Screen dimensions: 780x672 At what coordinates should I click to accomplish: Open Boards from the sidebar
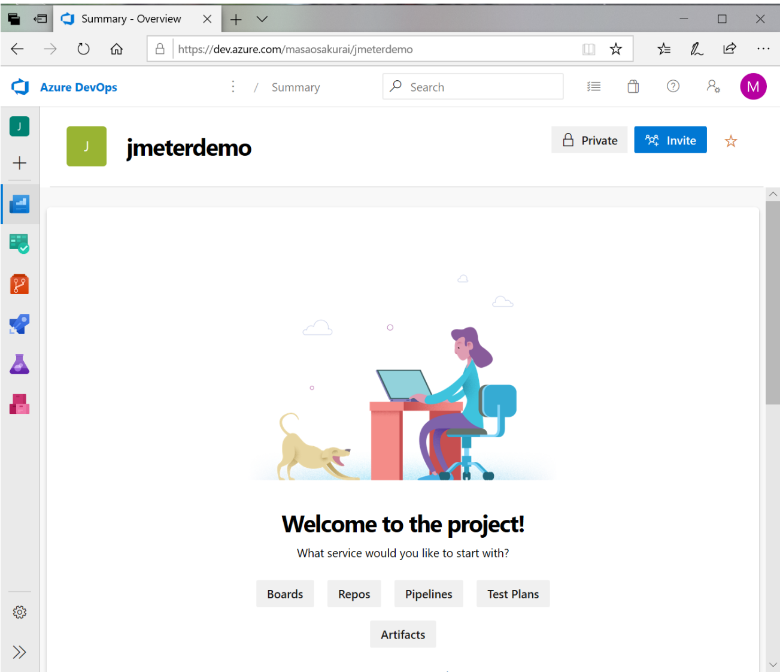click(x=19, y=244)
